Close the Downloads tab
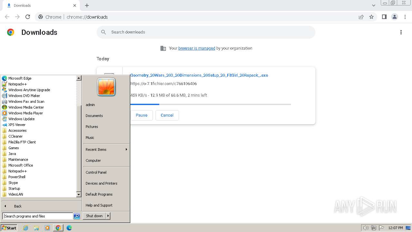 click(x=75, y=5)
